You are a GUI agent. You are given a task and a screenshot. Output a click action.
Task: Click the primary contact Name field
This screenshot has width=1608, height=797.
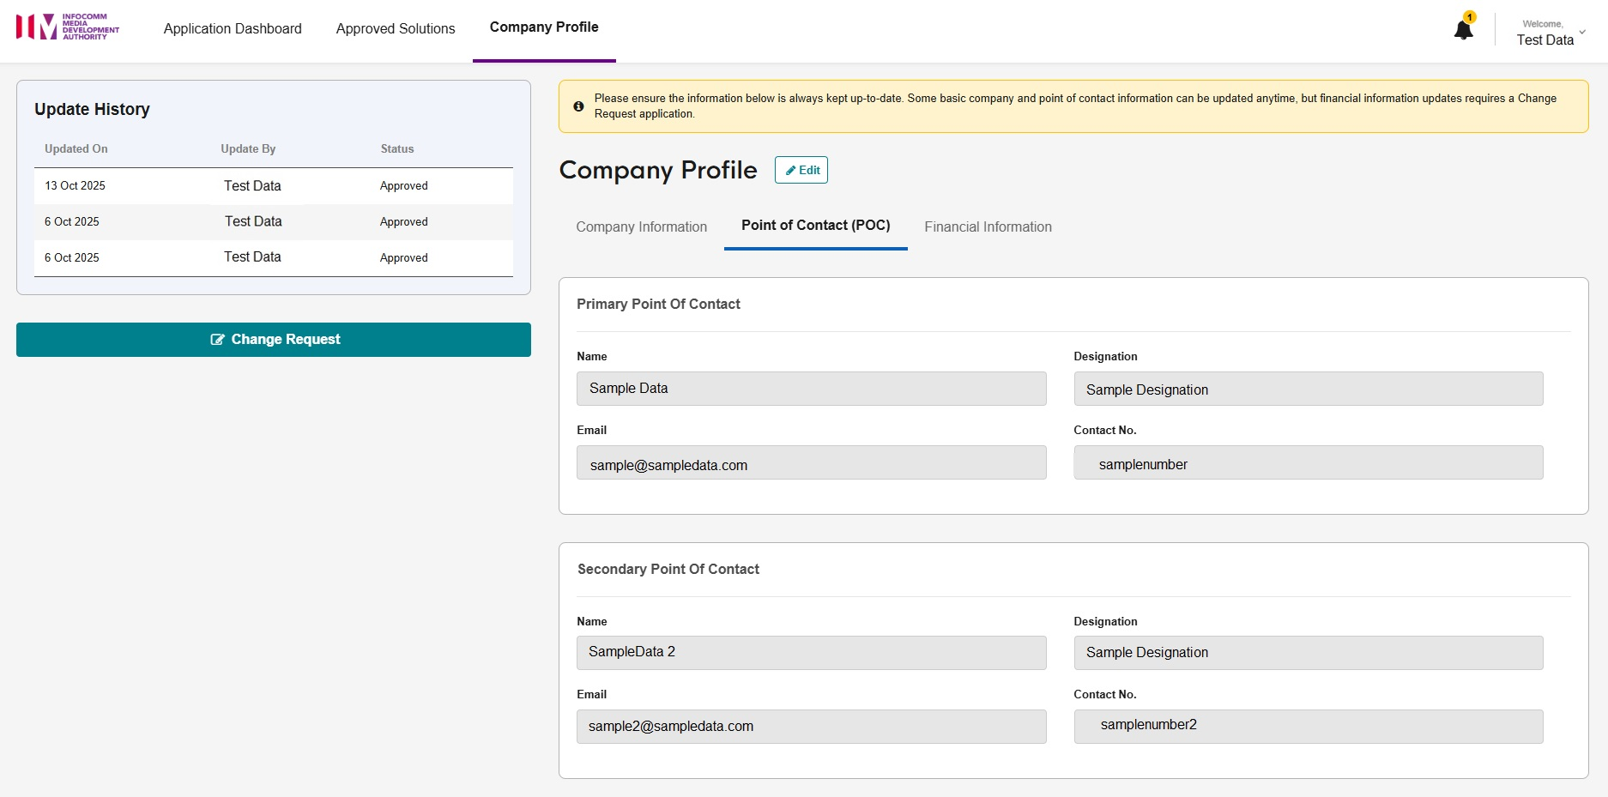click(x=811, y=389)
